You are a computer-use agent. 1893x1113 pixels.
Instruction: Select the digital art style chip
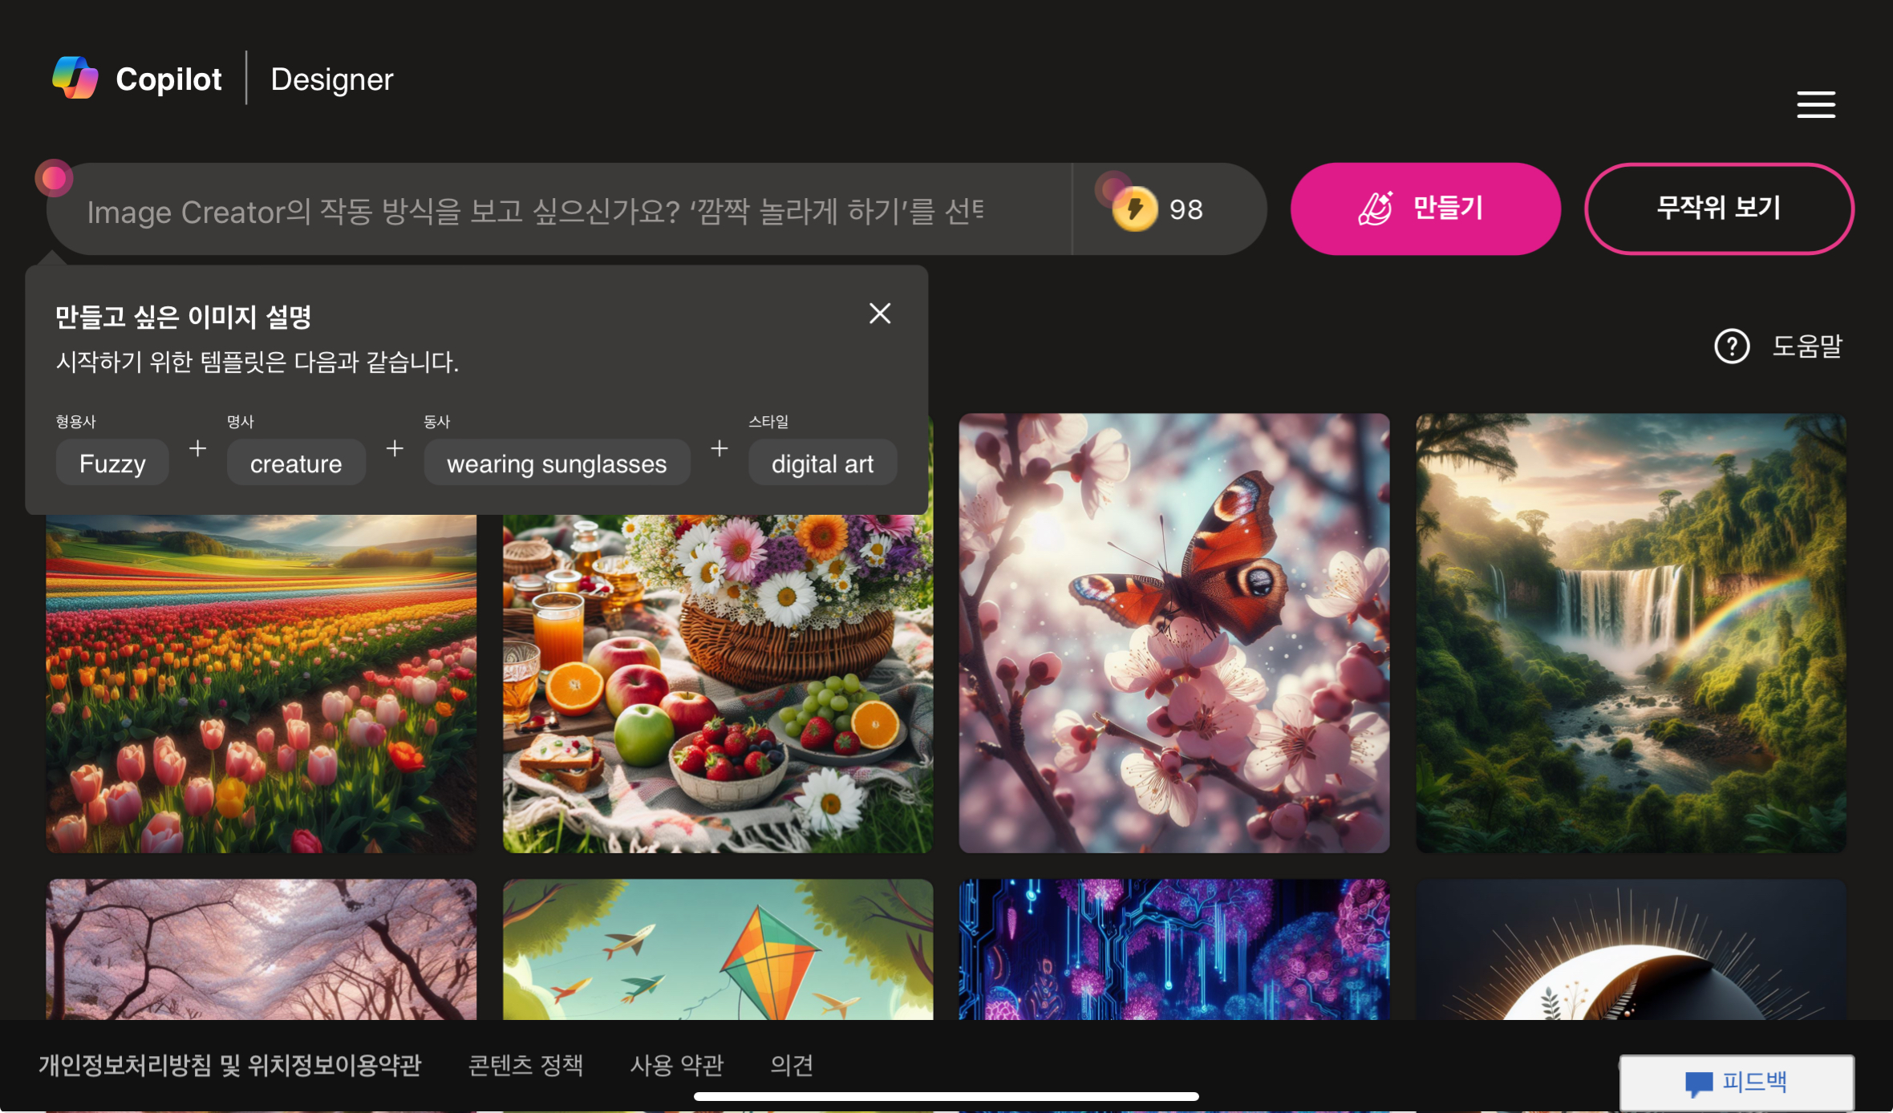click(822, 463)
